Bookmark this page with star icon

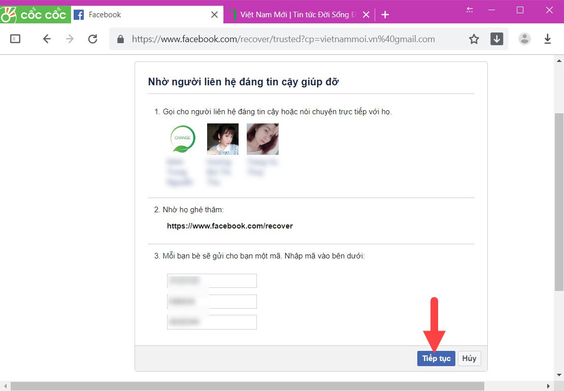474,39
